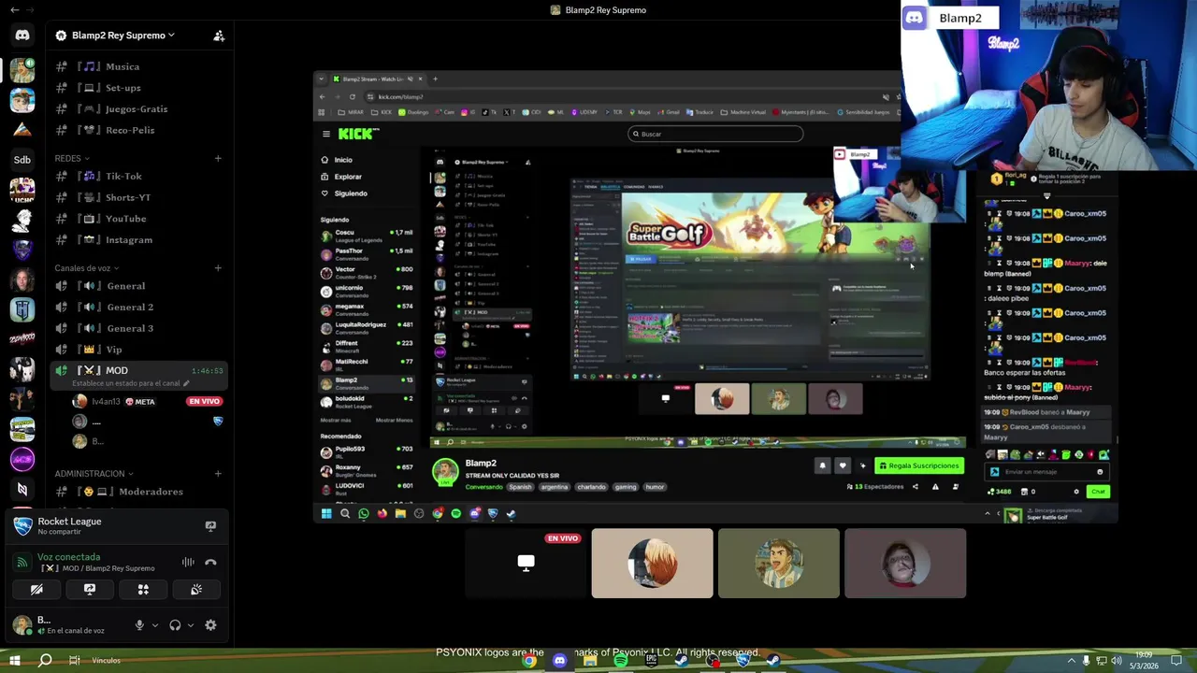This screenshot has width=1197, height=673.
Task: Show hidden icons chevron in system tray
Action: tap(1072, 661)
